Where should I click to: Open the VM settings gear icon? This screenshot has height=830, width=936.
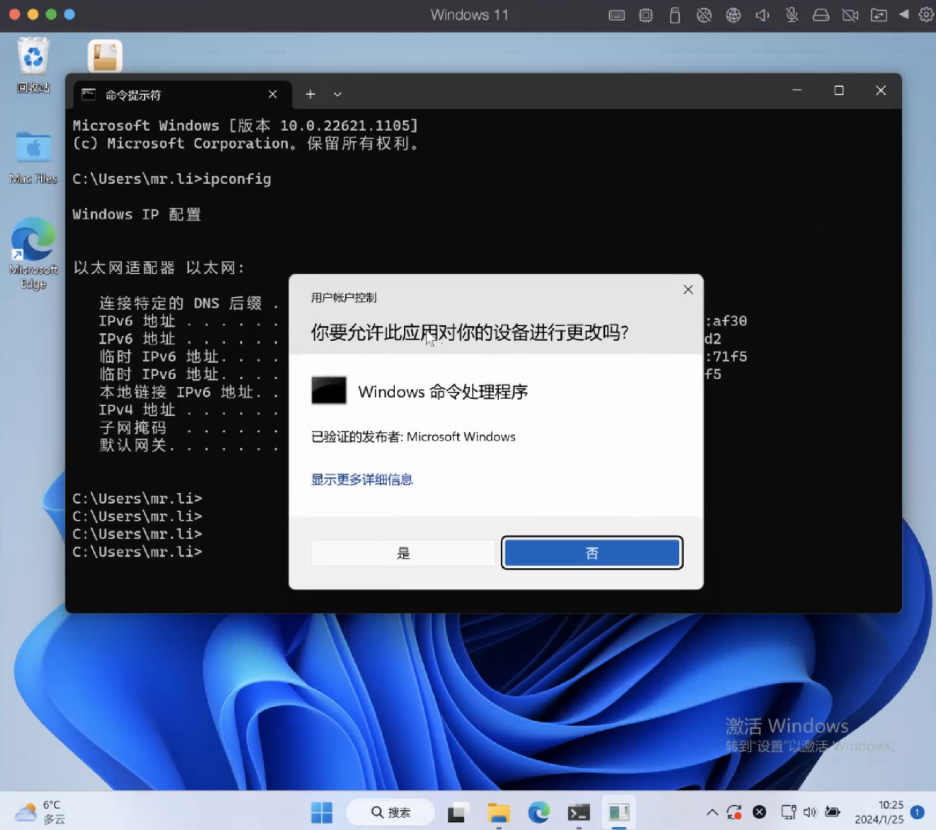[927, 15]
